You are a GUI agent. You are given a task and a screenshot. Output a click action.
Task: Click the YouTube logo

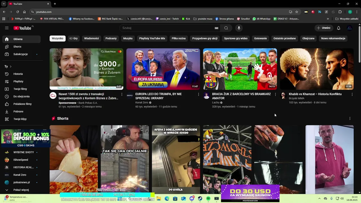[x=22, y=28]
